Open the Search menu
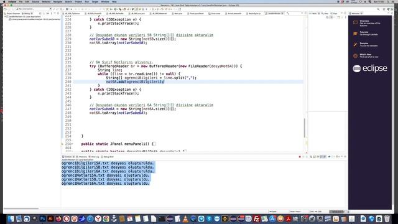Viewport: 398px width, 224px height. 68,2
